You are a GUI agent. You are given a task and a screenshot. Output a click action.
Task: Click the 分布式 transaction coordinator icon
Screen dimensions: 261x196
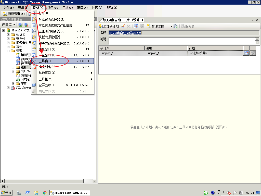(18, 79)
